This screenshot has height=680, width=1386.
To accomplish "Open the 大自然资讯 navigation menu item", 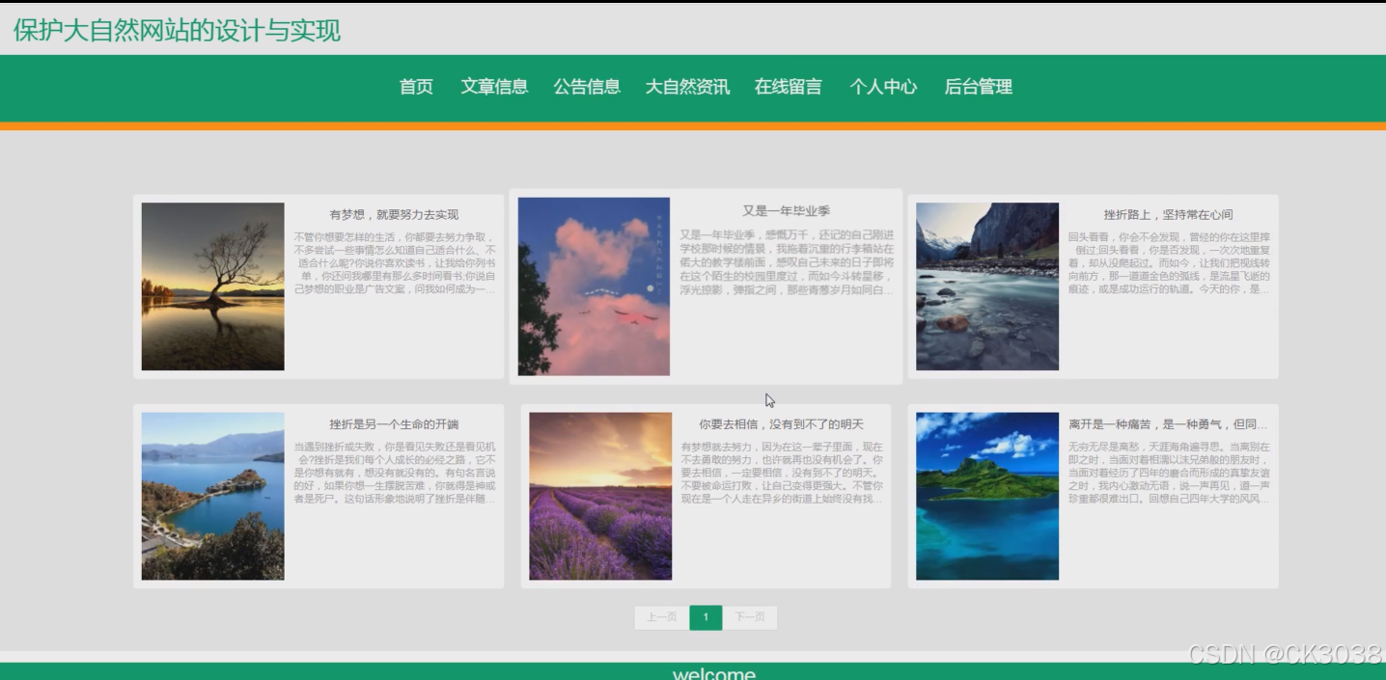I will [x=688, y=87].
